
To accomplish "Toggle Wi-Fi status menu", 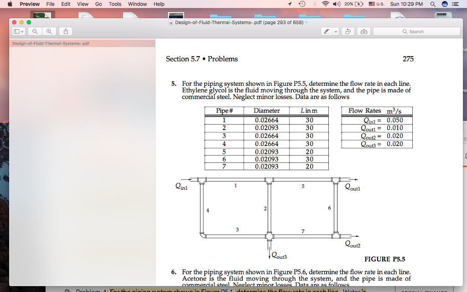I will (325, 4).
